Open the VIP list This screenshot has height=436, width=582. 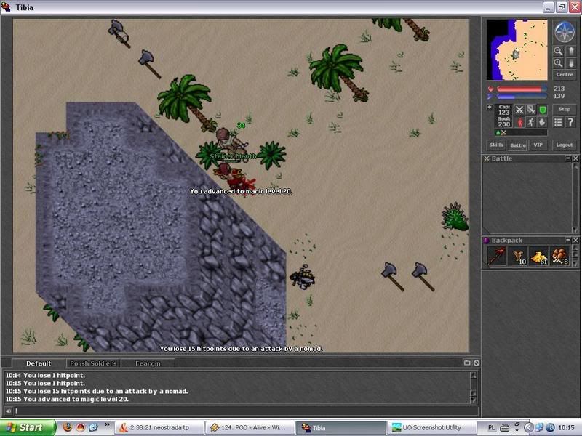point(538,145)
